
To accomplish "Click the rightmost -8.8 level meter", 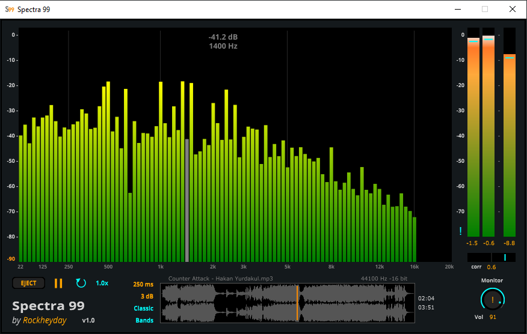I will tap(510, 144).
